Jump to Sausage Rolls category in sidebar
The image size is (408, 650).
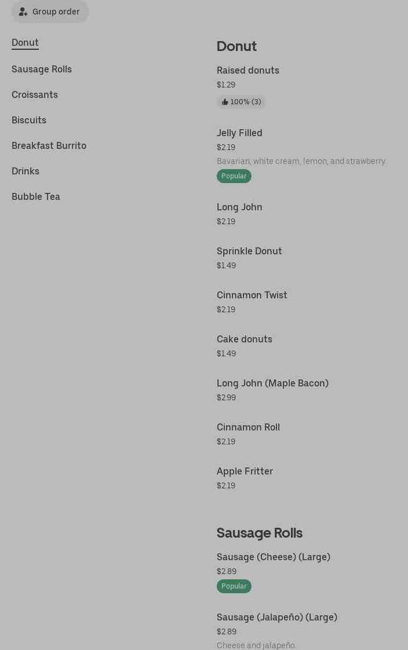42,70
